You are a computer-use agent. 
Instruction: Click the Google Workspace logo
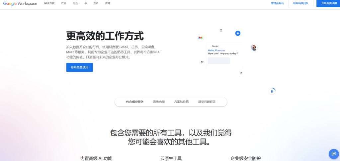pyautogui.click(x=20, y=3)
